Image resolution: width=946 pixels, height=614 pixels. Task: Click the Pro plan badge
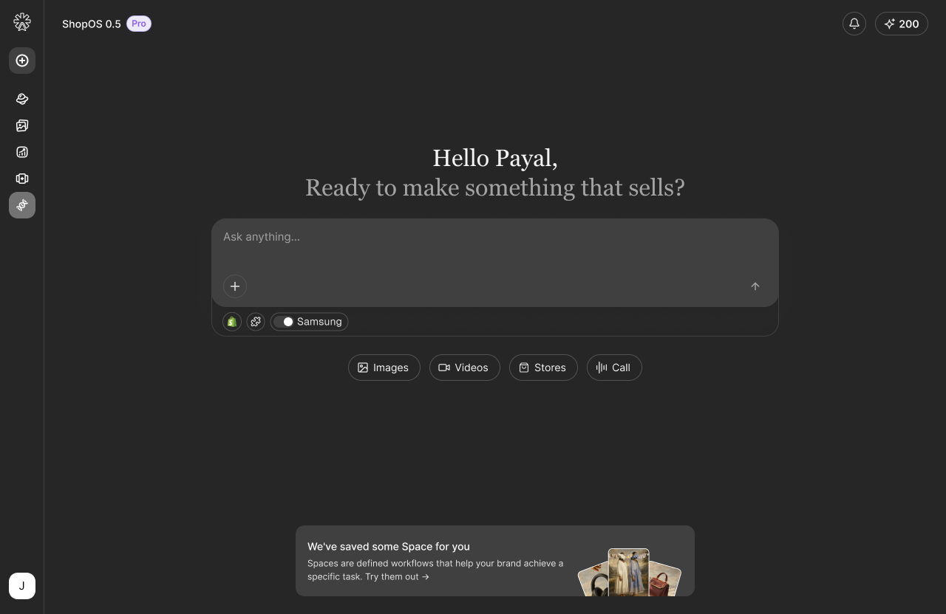[x=139, y=24]
